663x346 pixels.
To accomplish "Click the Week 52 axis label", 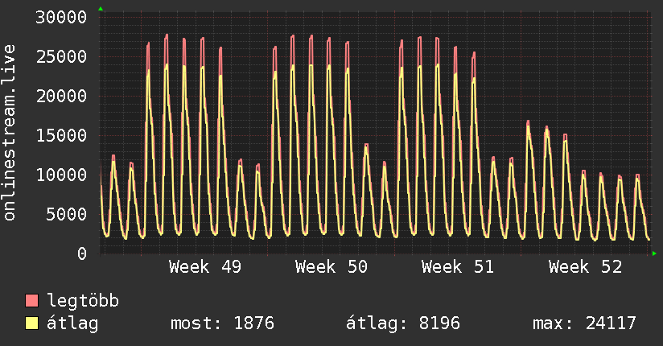I will pyautogui.click(x=585, y=267).
